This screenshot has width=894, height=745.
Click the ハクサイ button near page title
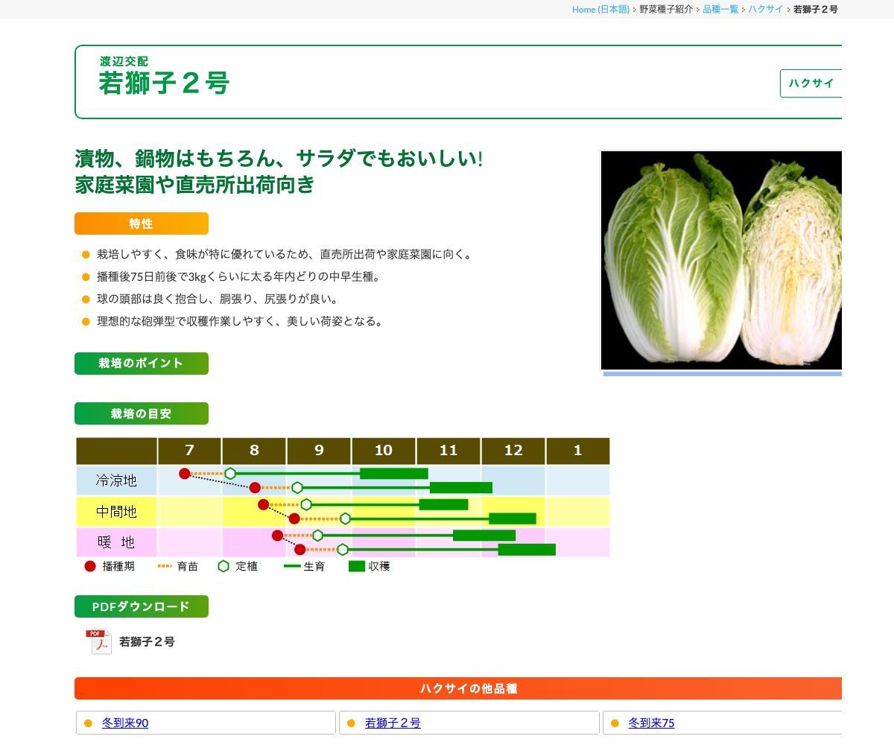pyautogui.click(x=813, y=83)
